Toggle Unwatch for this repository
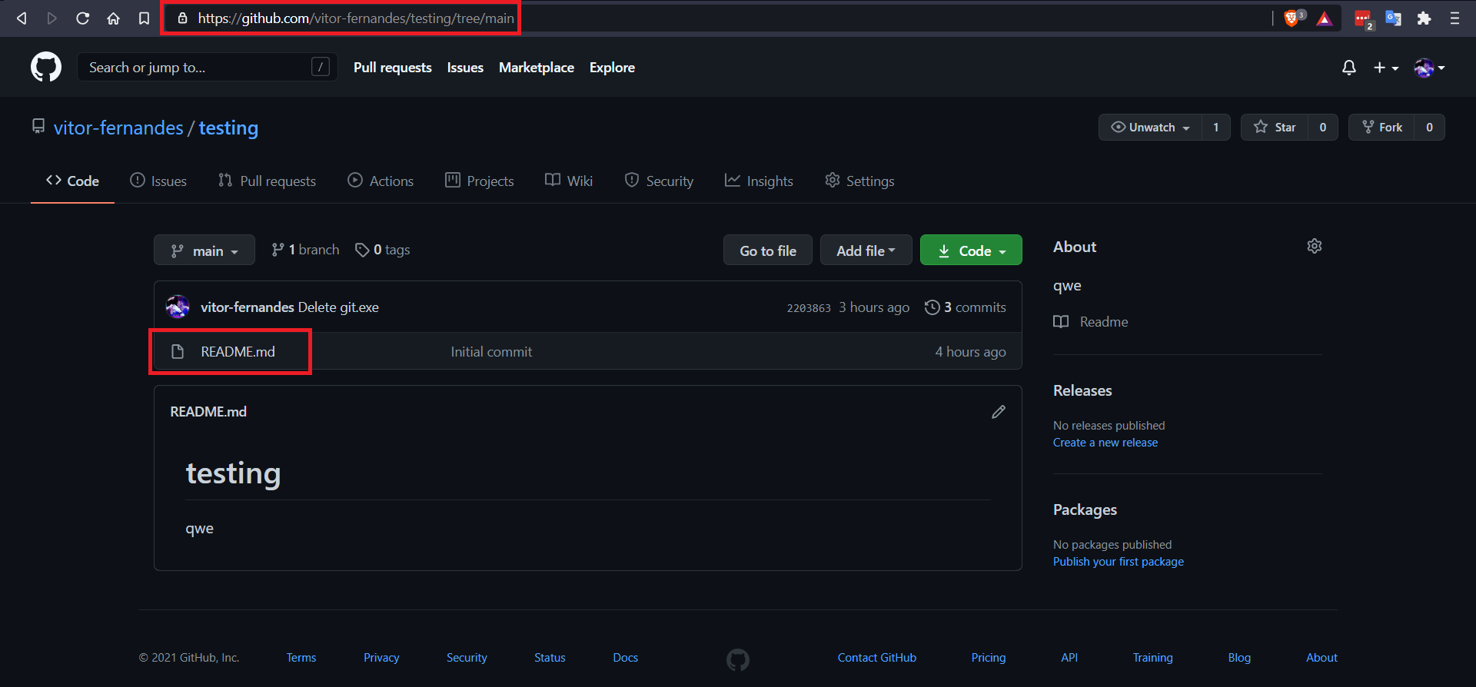Image resolution: width=1476 pixels, height=687 pixels. (1150, 128)
